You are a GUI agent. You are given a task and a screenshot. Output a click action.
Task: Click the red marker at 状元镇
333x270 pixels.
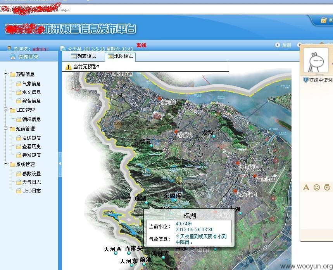[159, 99]
